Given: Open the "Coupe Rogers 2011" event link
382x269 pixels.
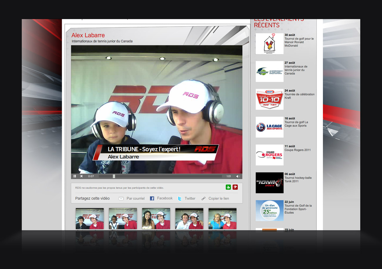Looking at the screenshot, I should (x=297, y=150).
